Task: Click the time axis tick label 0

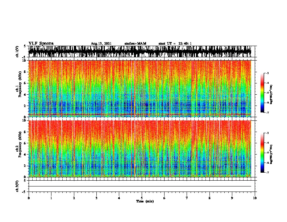Action: tap(29, 198)
